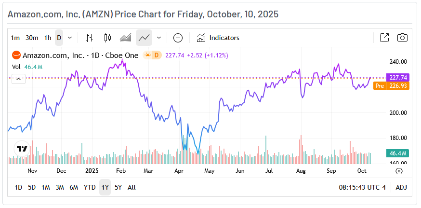This screenshot has width=421, height=208.
Task: Open the Indicators button
Action: pyautogui.click(x=218, y=38)
